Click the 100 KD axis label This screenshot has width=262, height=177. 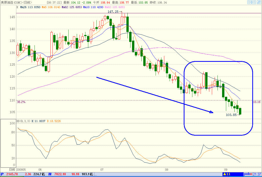(x=13, y=123)
